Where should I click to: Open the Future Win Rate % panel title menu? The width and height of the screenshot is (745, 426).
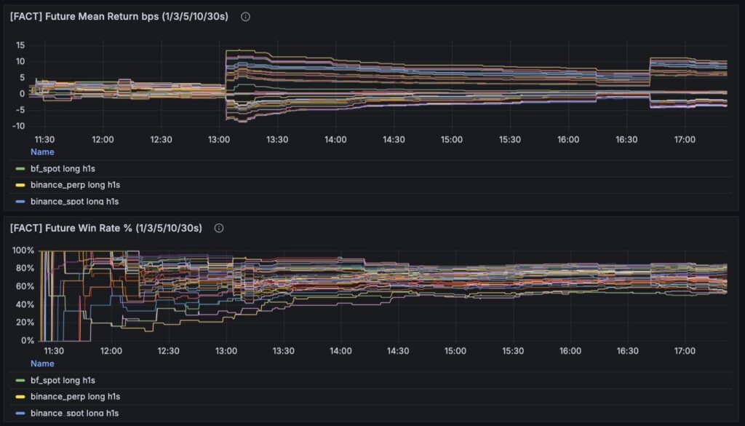coord(106,228)
